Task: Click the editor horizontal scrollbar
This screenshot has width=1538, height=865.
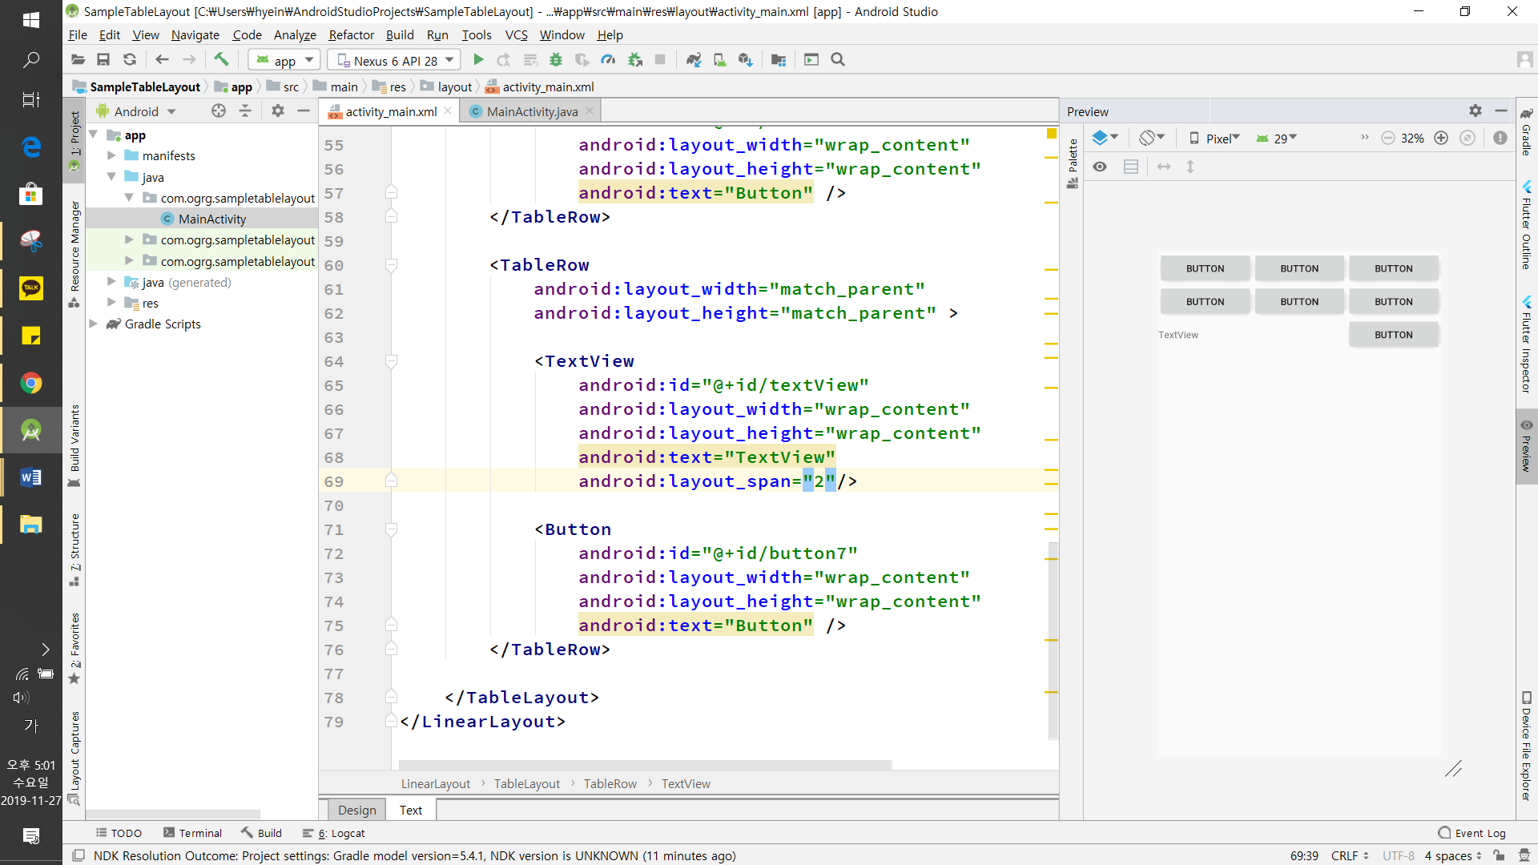Action: point(645,764)
